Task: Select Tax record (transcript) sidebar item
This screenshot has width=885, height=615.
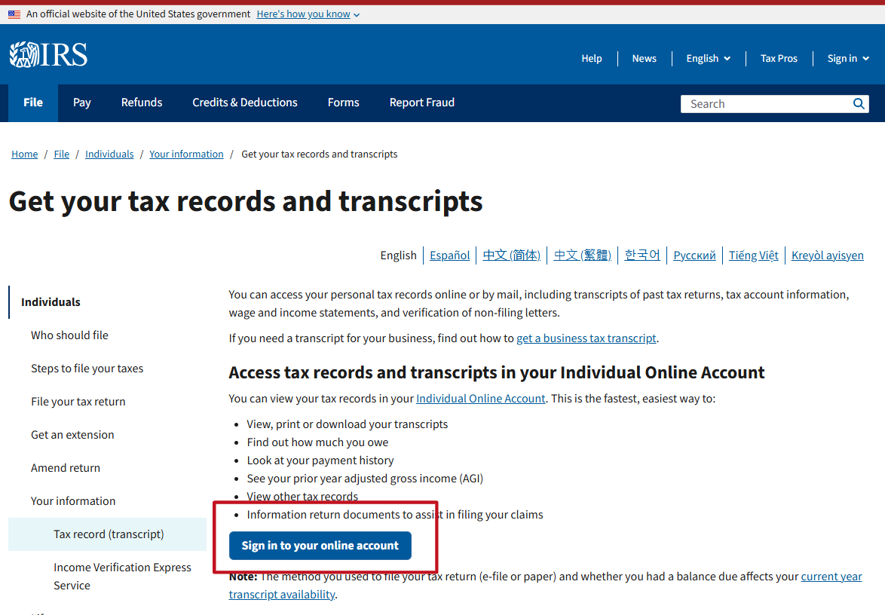Action: click(108, 534)
